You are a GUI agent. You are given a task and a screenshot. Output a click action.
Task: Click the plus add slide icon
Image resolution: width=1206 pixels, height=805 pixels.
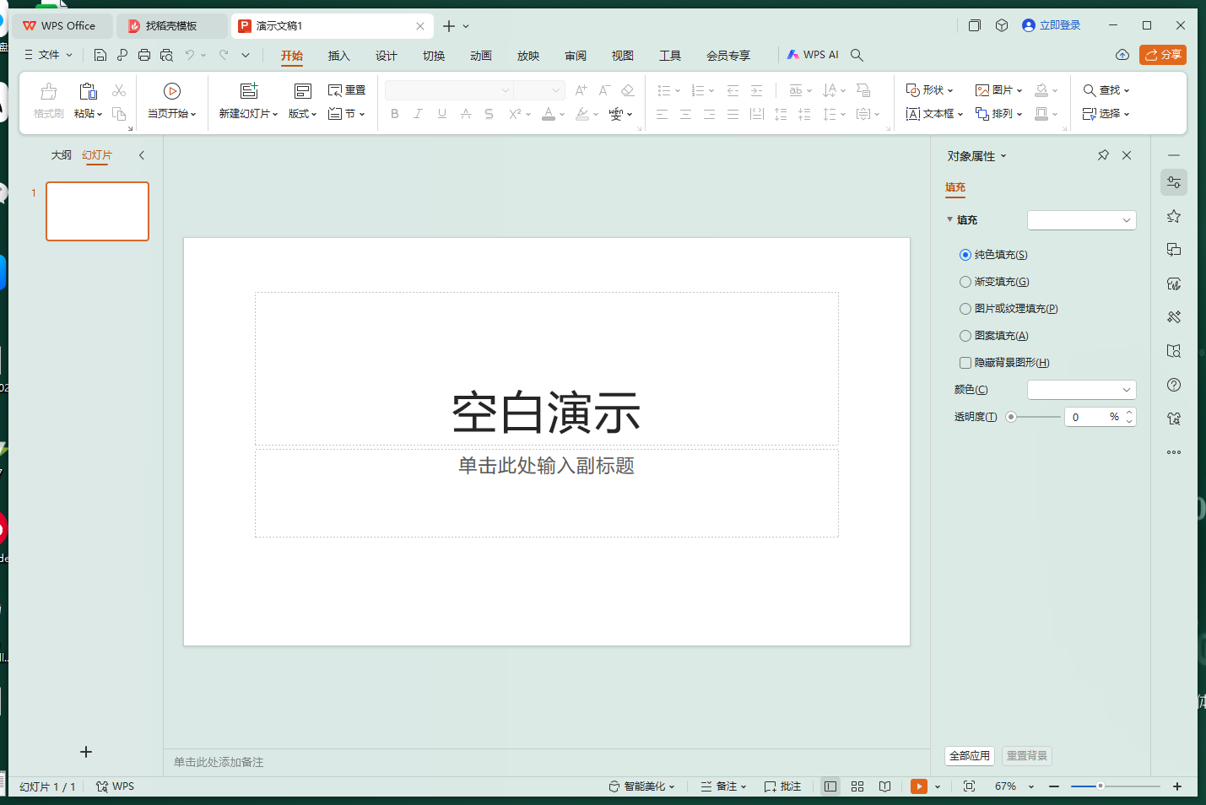86,752
